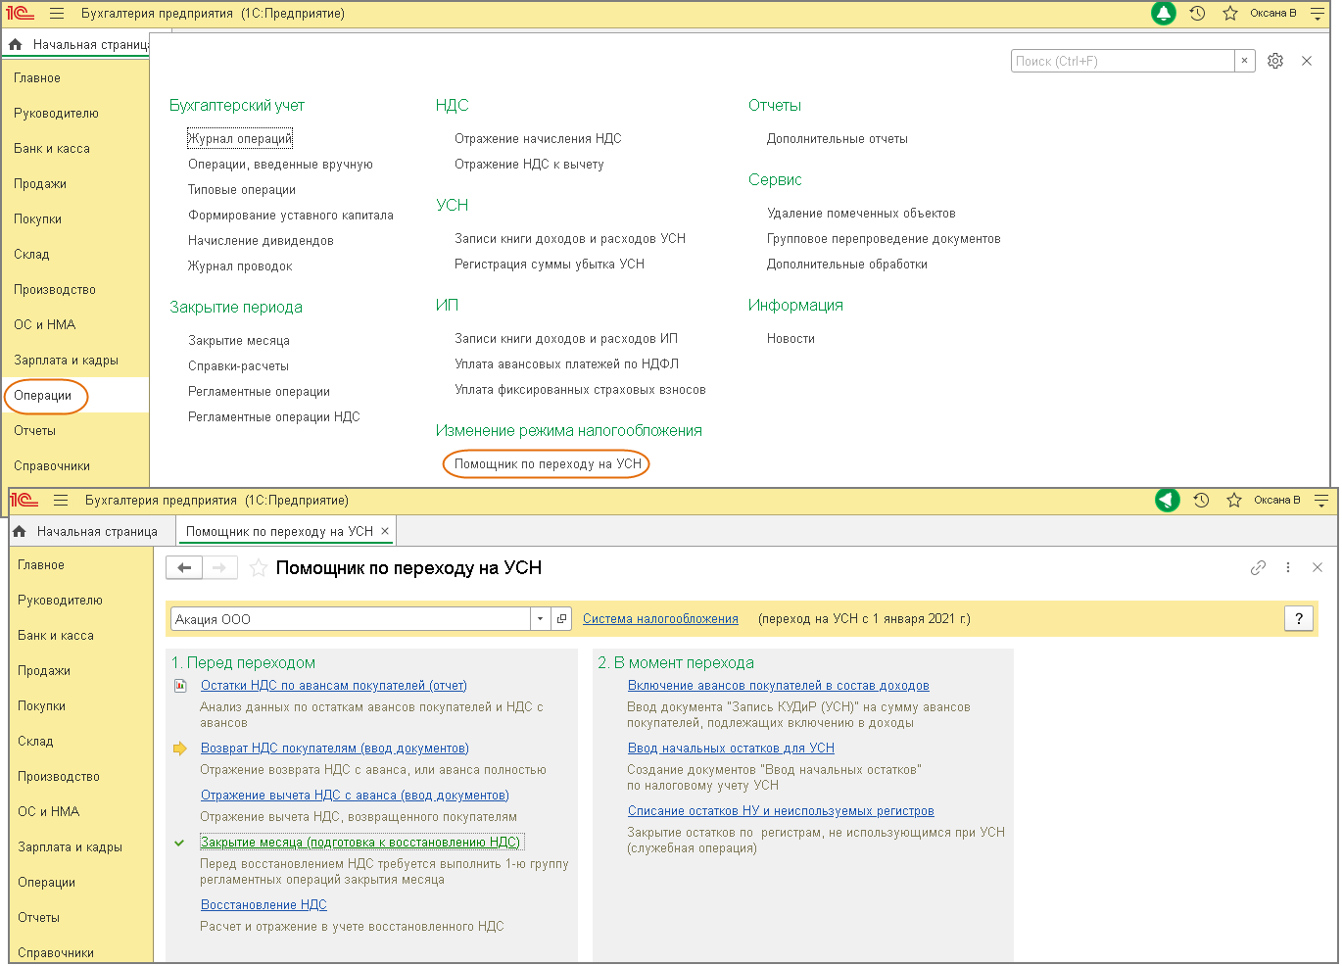
Task: Open Регламентные операции НДС
Action: point(274,417)
